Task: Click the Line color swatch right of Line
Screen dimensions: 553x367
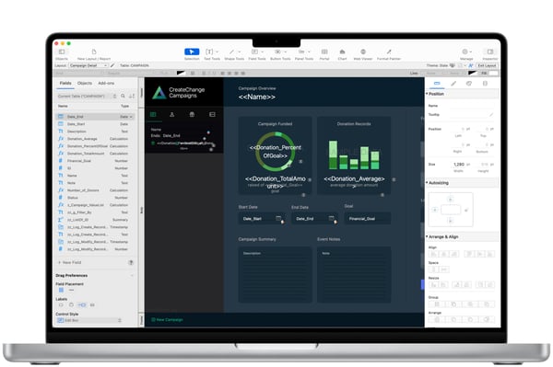Action: pyautogui.click(x=472, y=74)
